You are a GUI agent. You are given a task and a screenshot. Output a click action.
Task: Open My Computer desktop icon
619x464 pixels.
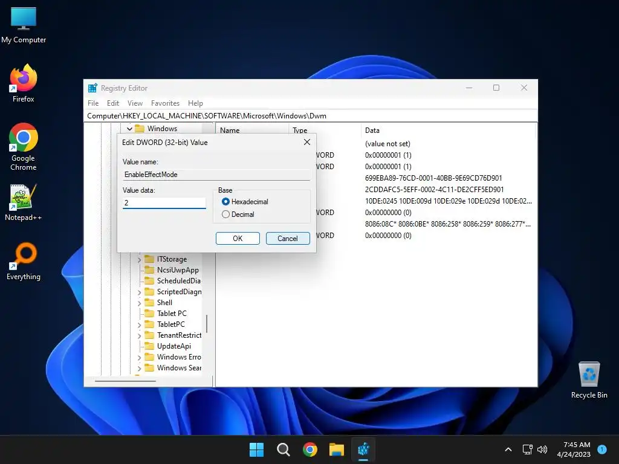[24, 24]
